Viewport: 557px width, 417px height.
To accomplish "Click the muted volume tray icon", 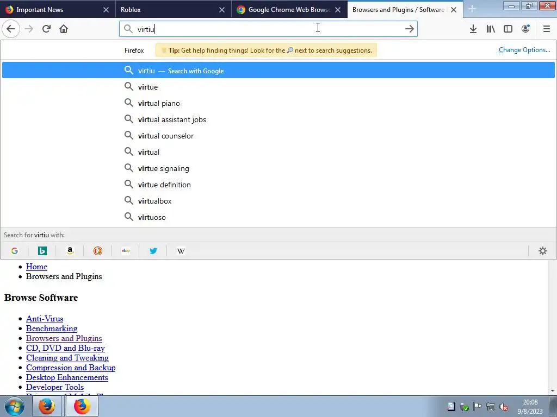I will click(503, 407).
